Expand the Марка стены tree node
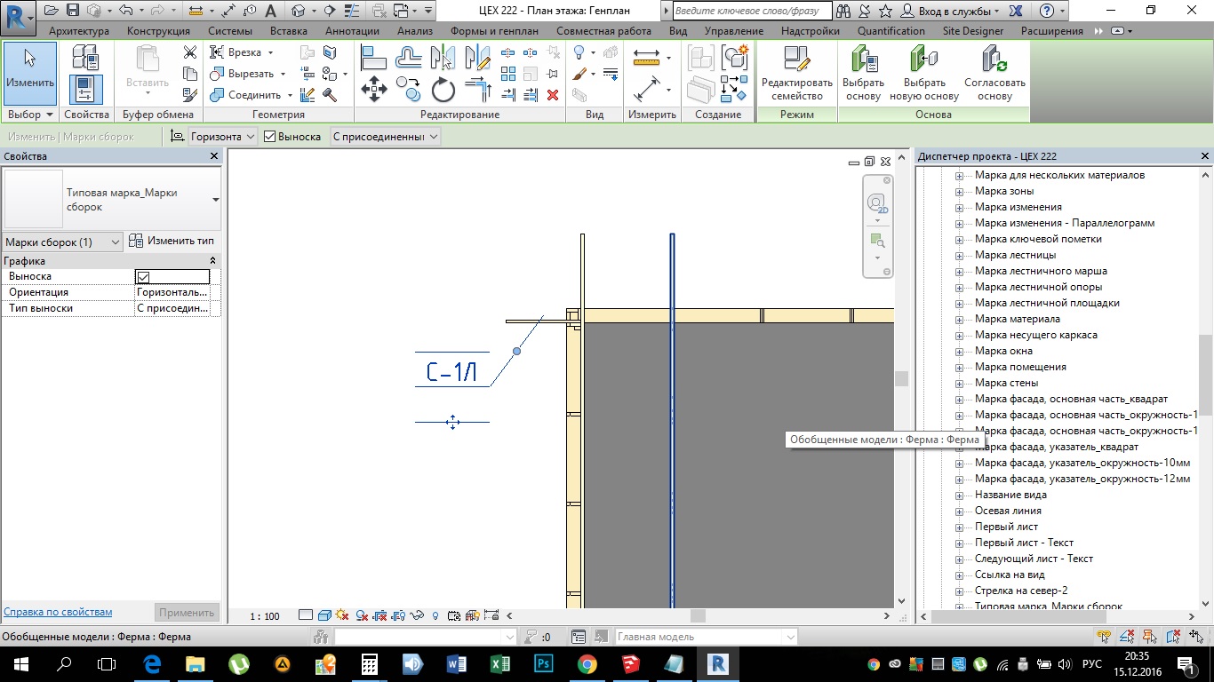1214x682 pixels. [x=959, y=383]
